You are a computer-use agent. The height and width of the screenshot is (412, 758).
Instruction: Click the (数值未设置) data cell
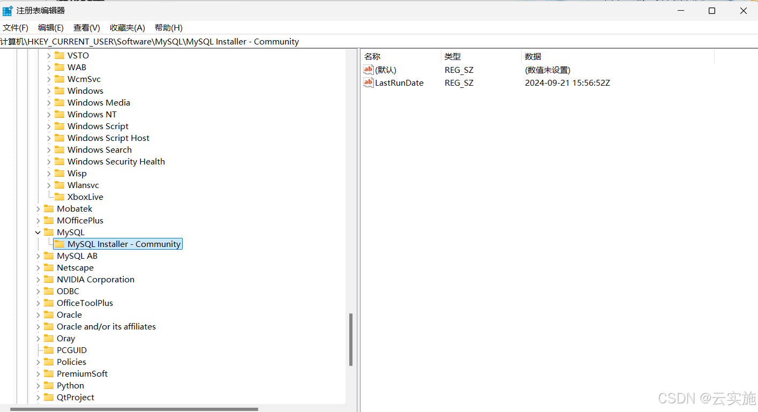(x=547, y=70)
